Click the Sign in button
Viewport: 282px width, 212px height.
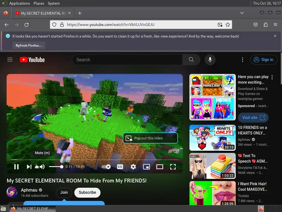point(264,60)
